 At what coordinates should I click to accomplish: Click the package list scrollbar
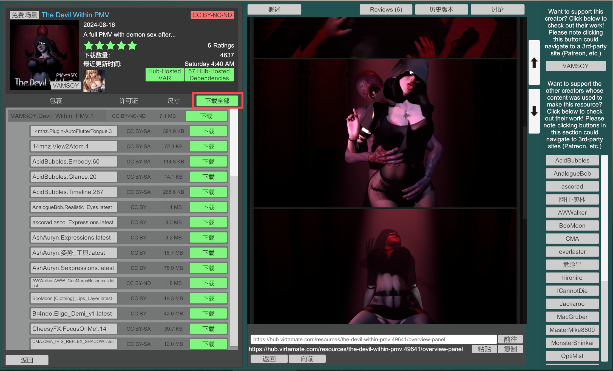coord(234,143)
